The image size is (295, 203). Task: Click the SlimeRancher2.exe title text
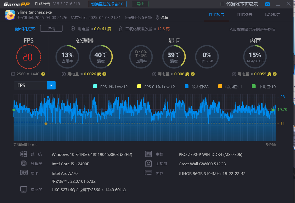(35, 12)
